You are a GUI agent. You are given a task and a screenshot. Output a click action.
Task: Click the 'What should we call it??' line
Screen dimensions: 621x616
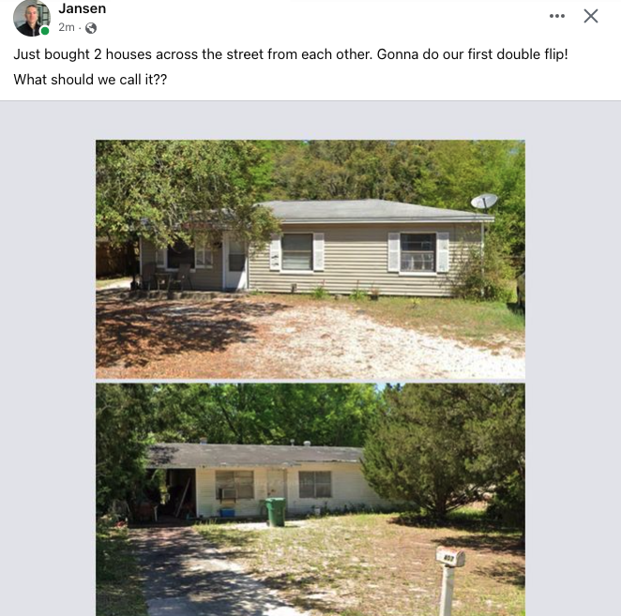(x=90, y=80)
